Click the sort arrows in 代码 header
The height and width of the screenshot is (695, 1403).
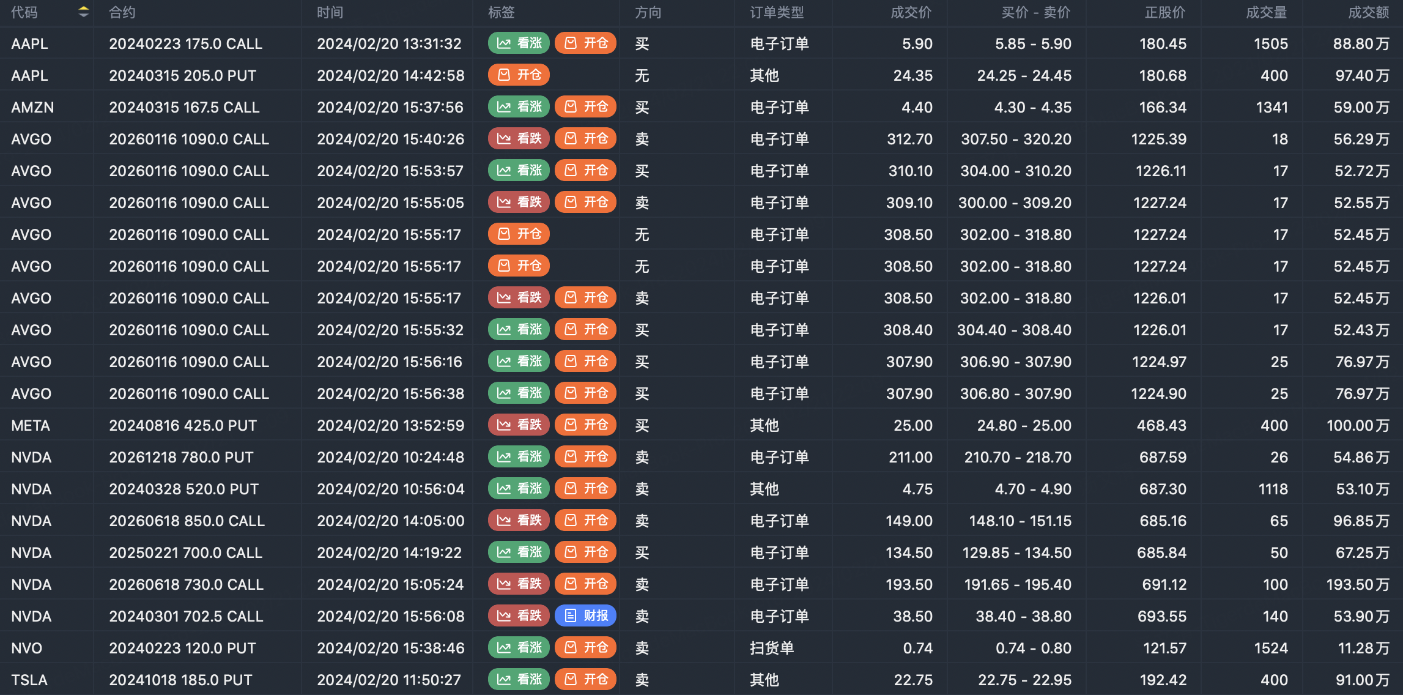tap(84, 12)
